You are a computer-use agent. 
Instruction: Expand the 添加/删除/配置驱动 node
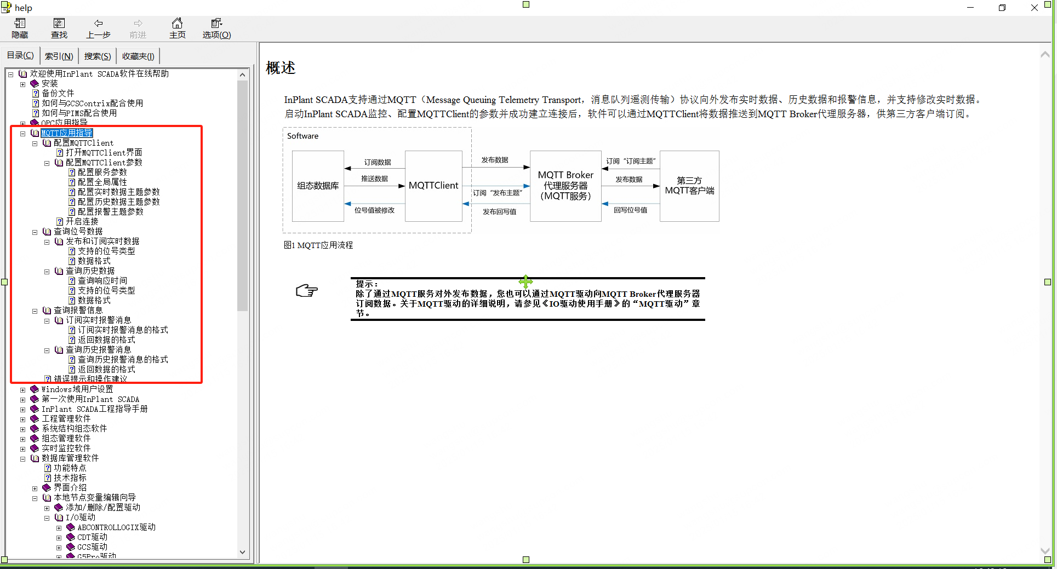47,508
